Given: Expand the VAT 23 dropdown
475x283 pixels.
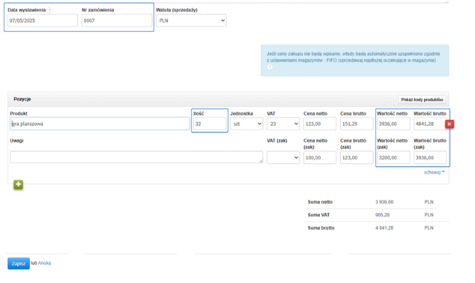Looking at the screenshot, I should (283, 124).
